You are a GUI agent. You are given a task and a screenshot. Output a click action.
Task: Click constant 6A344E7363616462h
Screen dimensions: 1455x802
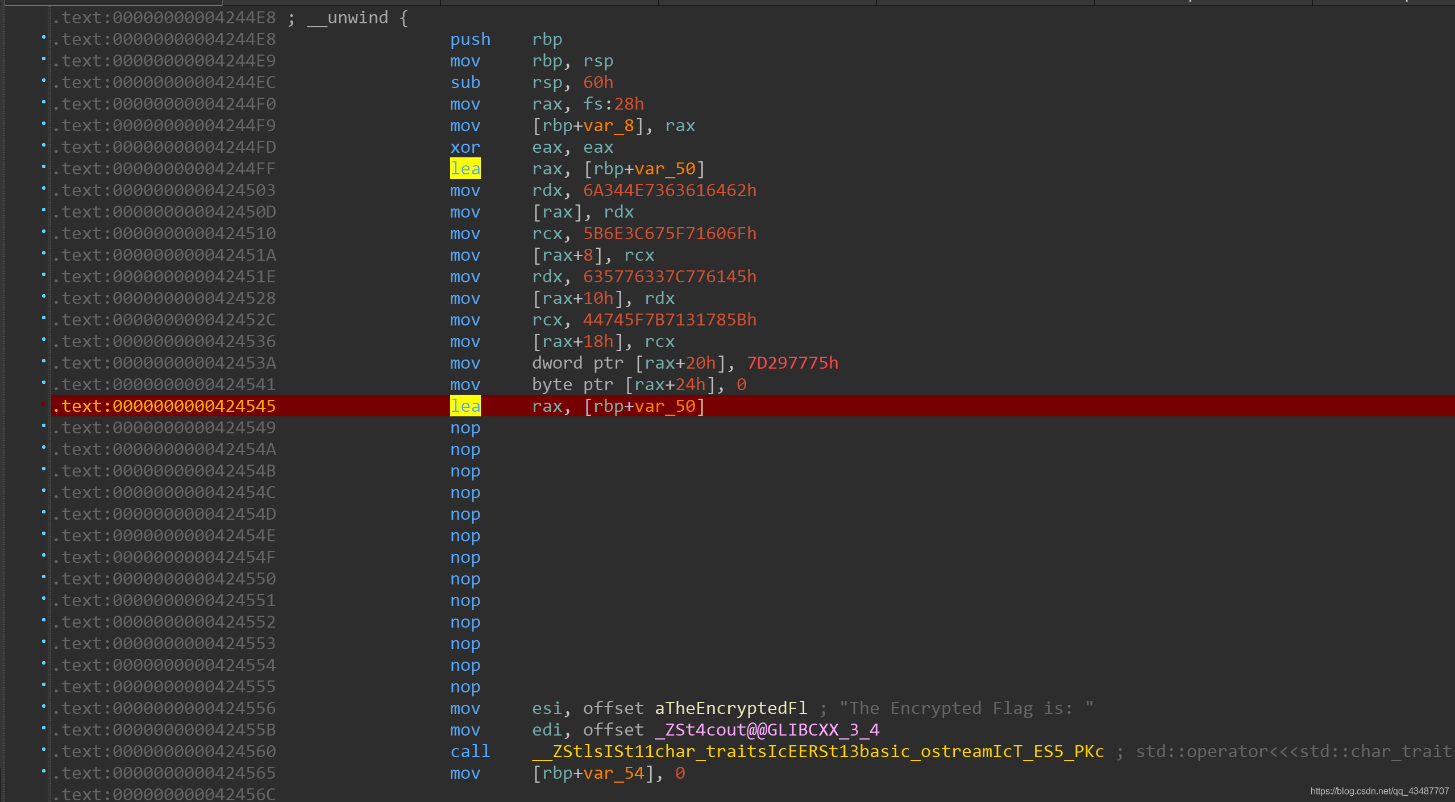(670, 190)
